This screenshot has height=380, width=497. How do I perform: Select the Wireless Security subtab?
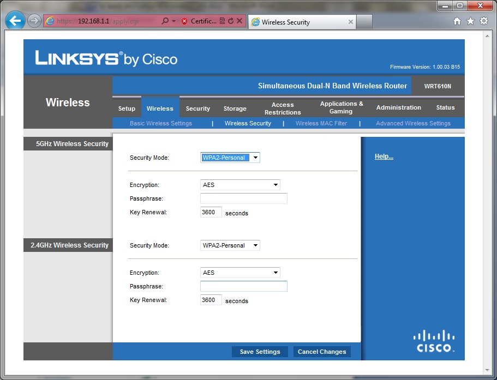point(248,123)
